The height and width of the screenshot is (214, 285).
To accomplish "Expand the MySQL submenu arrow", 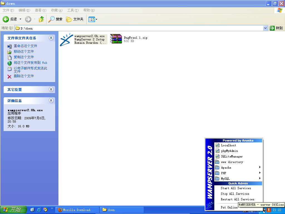I will (x=260, y=178).
